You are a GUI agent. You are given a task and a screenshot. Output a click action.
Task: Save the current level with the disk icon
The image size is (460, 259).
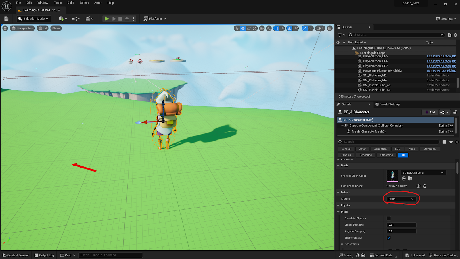point(6,19)
